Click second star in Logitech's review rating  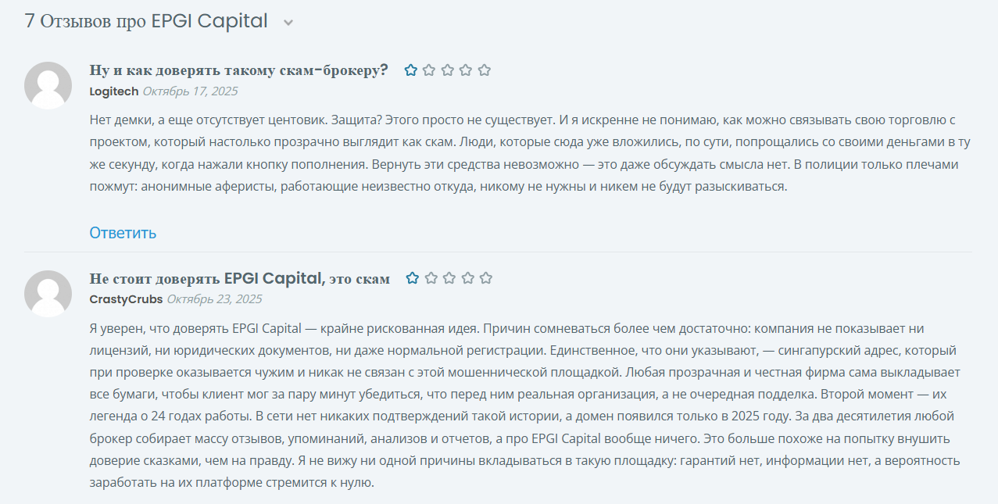429,70
